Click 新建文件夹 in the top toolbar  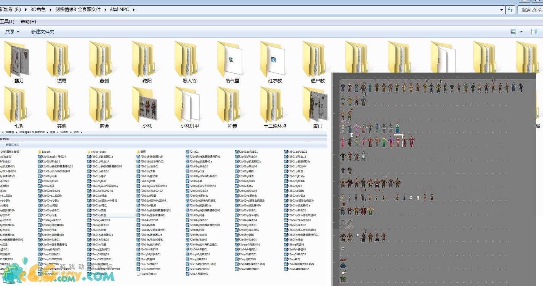click(x=43, y=32)
